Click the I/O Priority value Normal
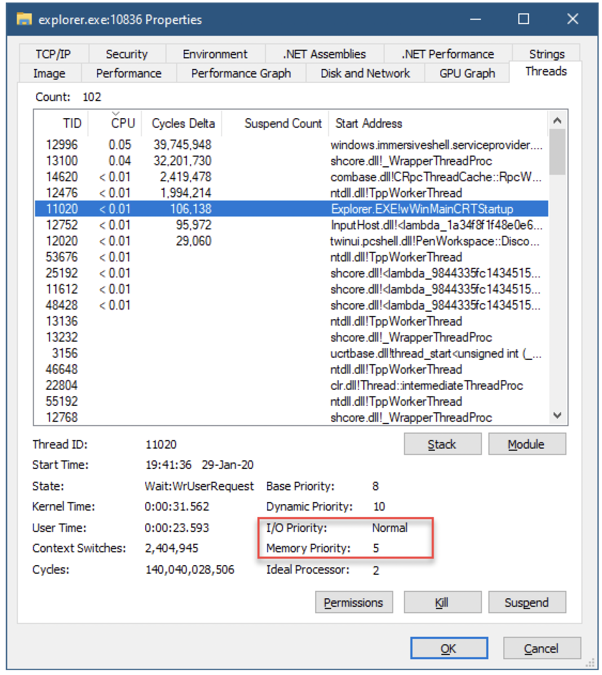 point(390,527)
